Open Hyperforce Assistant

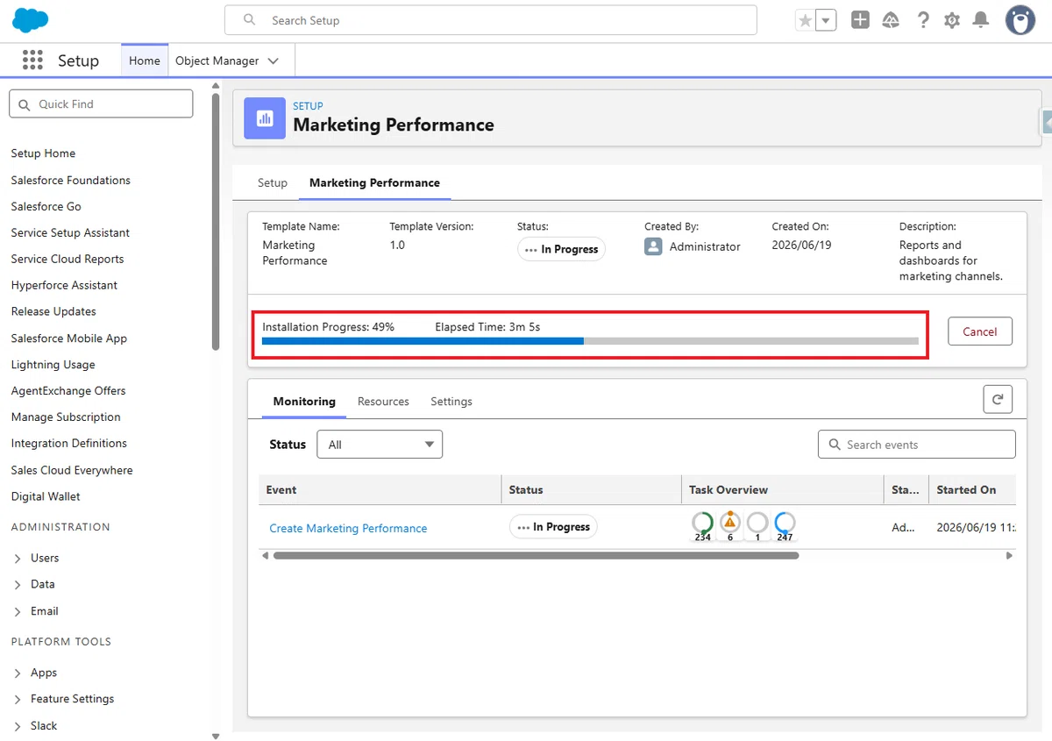point(64,285)
